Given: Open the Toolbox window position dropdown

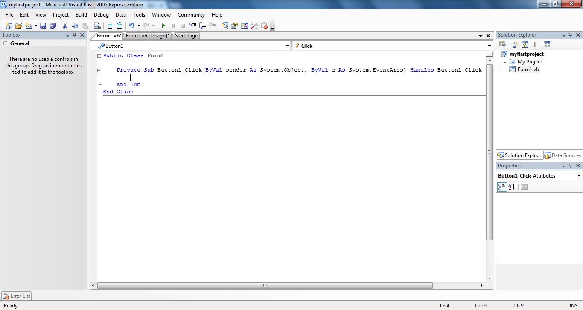Looking at the screenshot, I should tap(67, 35).
